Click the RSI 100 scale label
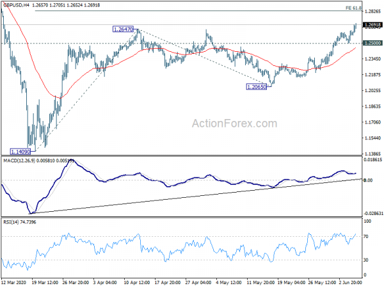The width and height of the screenshot is (384, 288). [x=367, y=221]
